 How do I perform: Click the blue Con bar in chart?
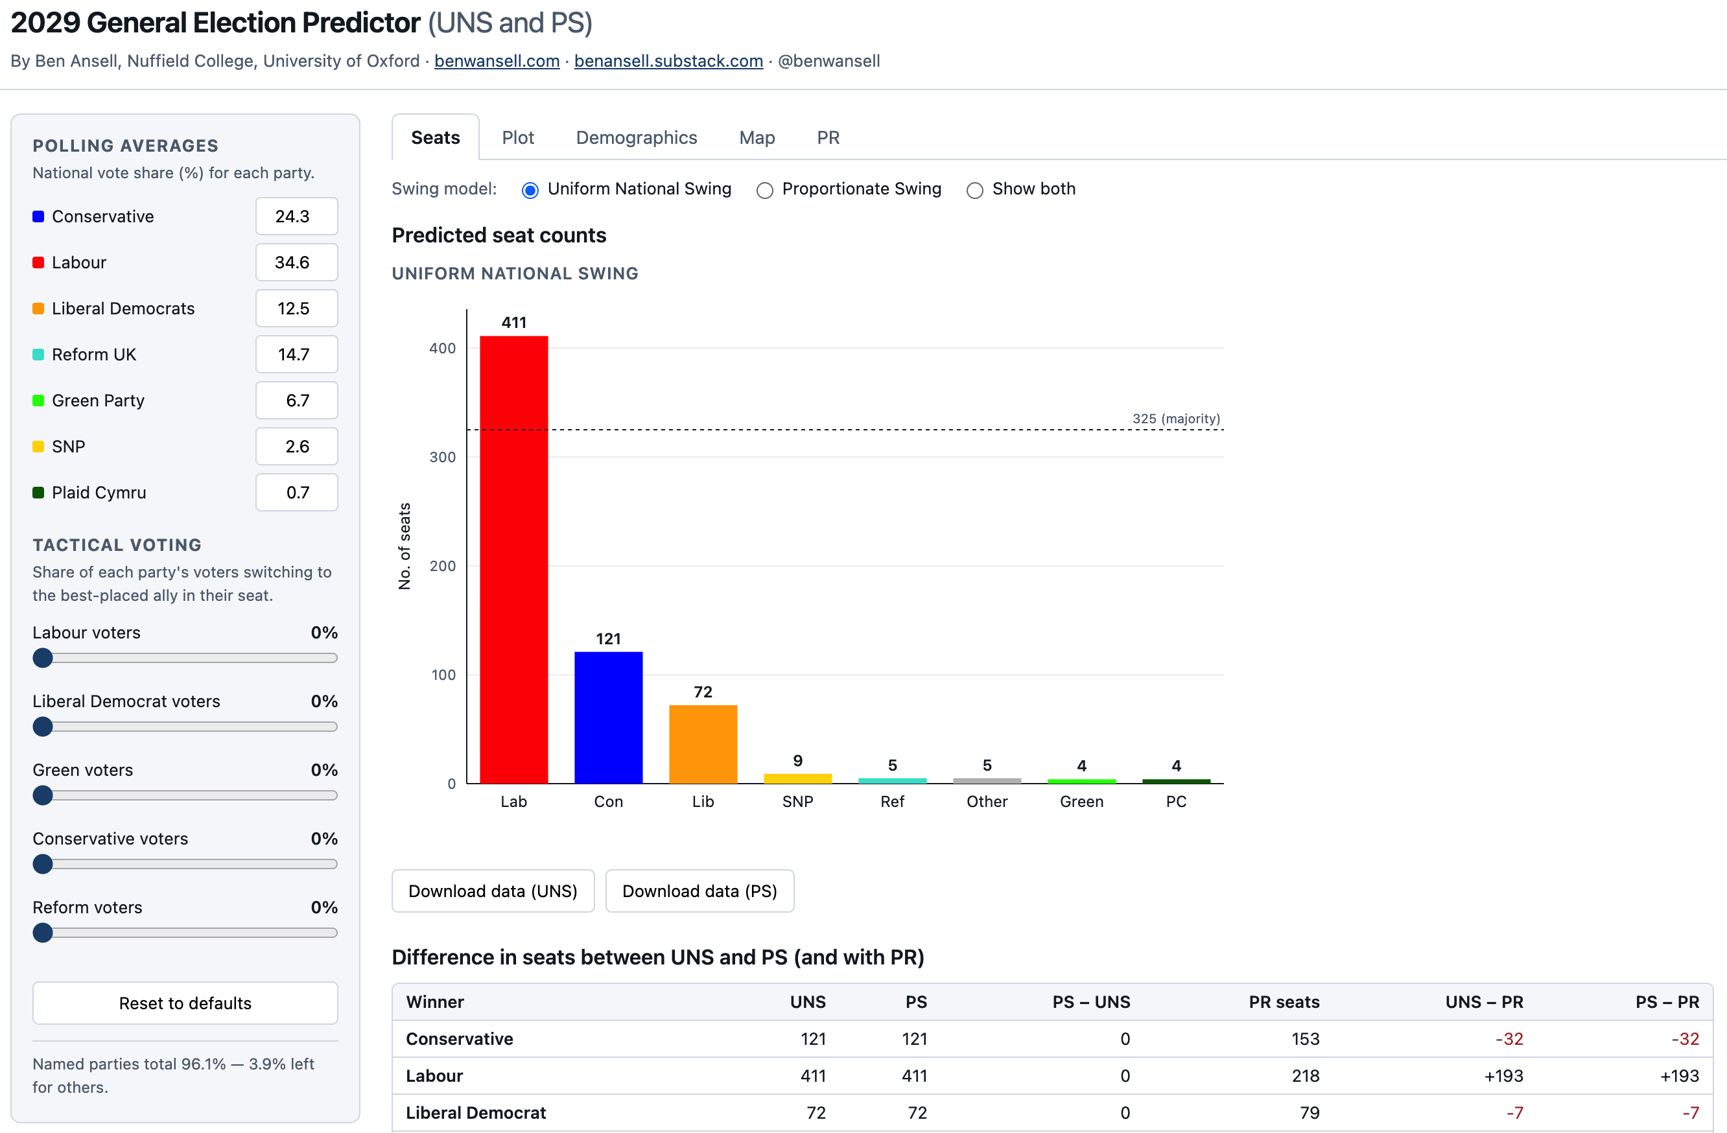[x=608, y=718]
